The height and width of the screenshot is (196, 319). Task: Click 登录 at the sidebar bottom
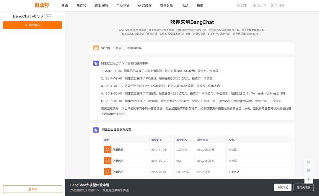32,189
